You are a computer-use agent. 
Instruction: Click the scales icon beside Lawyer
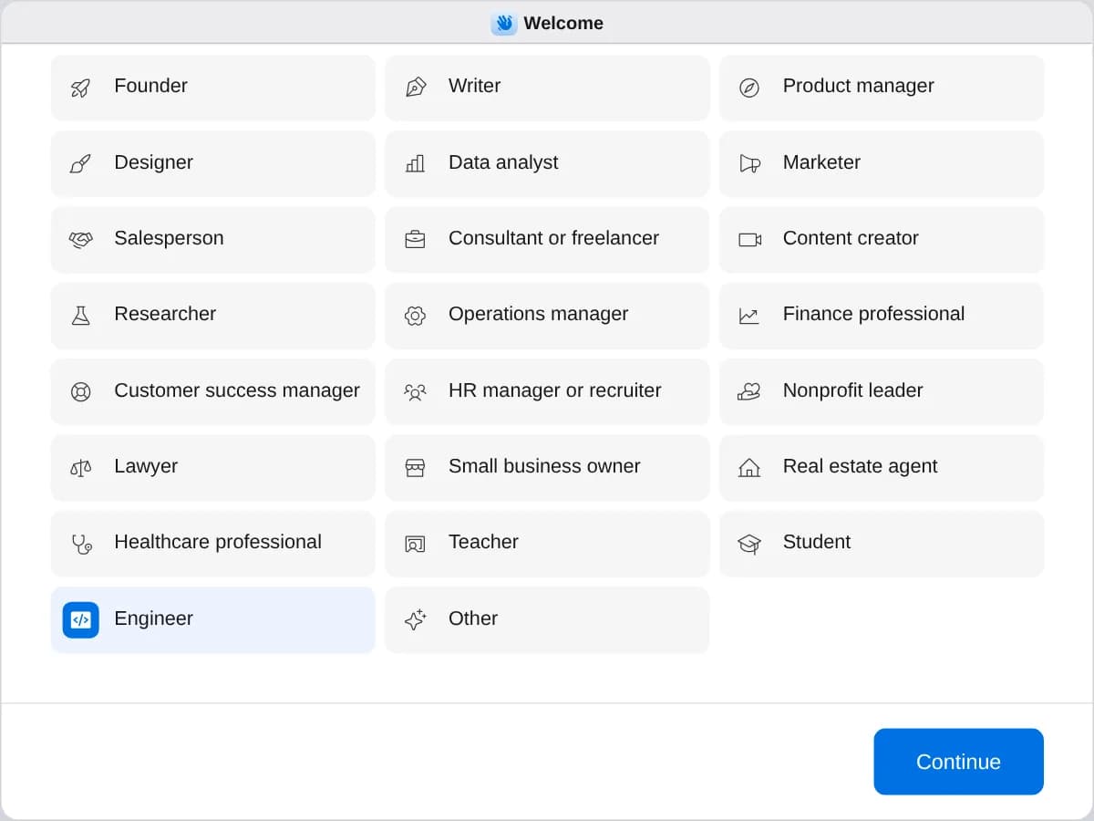[x=81, y=468]
